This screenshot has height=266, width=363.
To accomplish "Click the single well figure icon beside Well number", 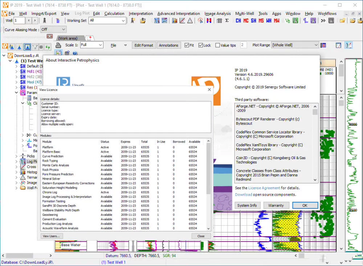I will click(x=44, y=21).
